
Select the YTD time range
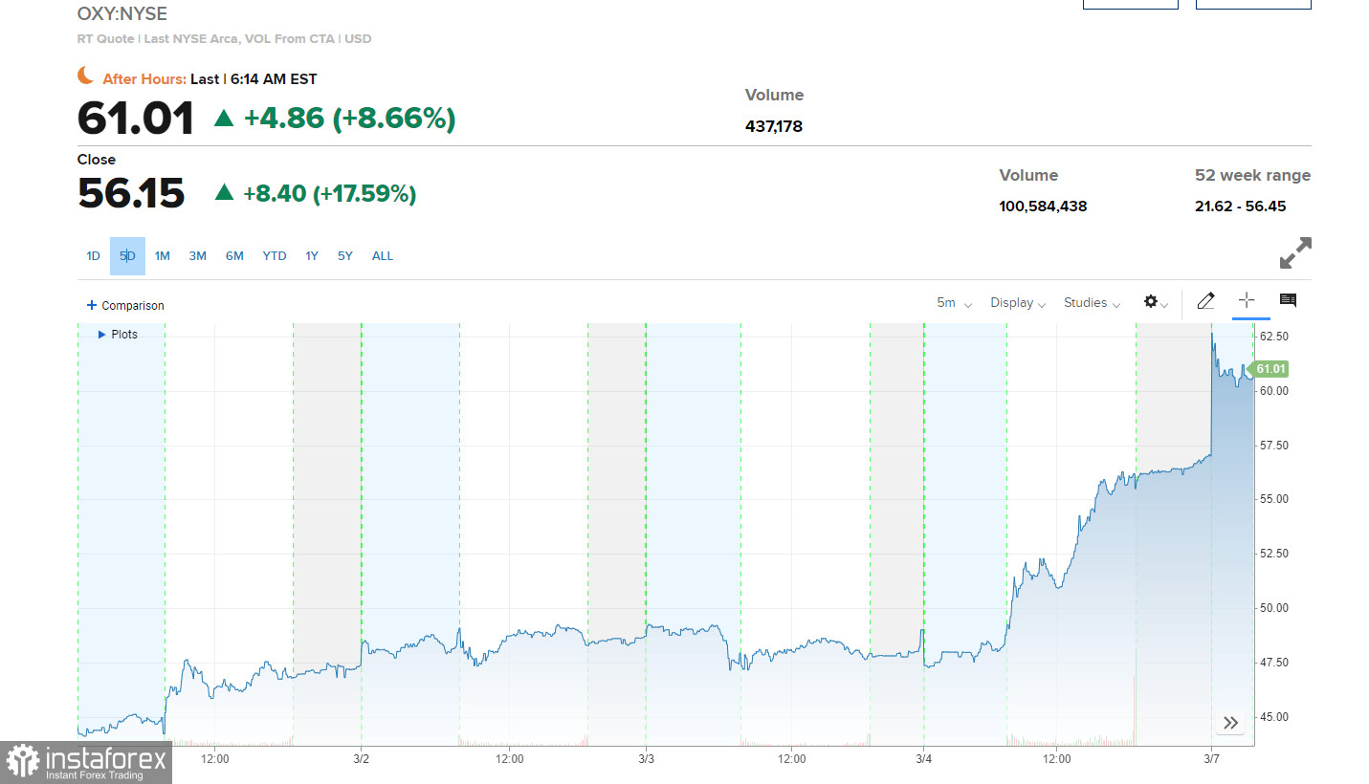(275, 256)
